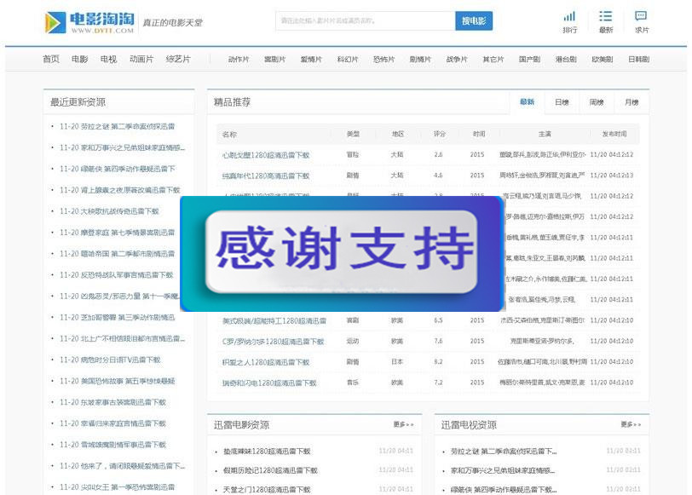Select the 电视 navigation item
The height and width of the screenshot is (495, 692).
point(107,60)
